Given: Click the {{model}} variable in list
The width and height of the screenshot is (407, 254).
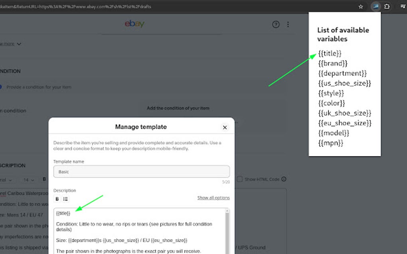Looking at the screenshot, I should pos(334,133).
